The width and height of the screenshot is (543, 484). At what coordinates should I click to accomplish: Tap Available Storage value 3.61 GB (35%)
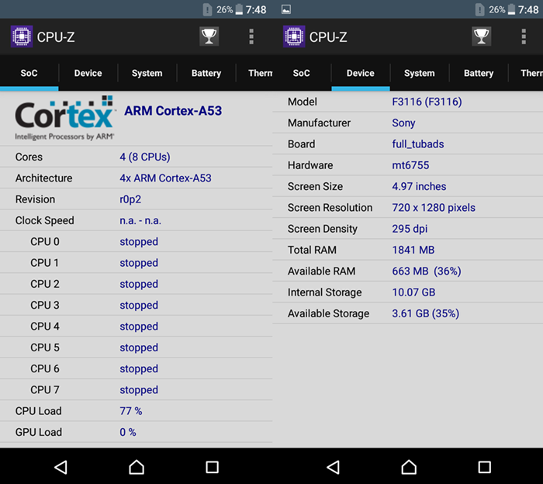(x=425, y=313)
